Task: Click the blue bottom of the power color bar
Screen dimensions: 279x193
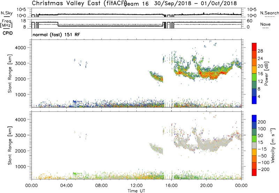Action: click(x=254, y=100)
